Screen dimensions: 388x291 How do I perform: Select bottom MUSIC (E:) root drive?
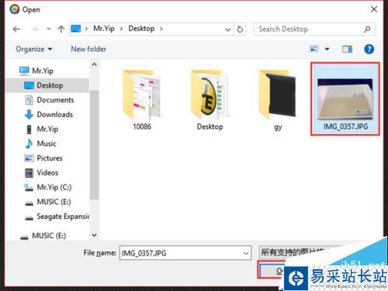49,236
